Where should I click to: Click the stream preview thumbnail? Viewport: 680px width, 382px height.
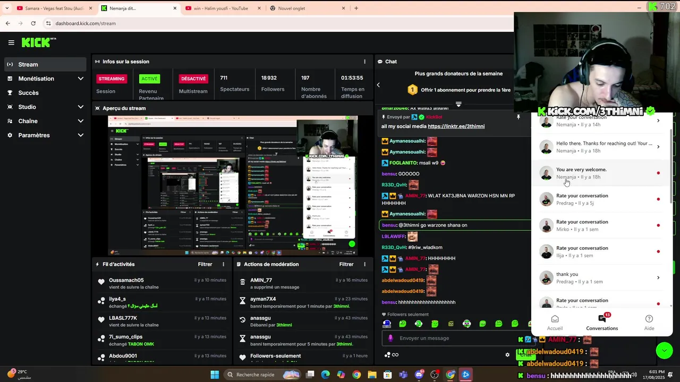tap(233, 185)
